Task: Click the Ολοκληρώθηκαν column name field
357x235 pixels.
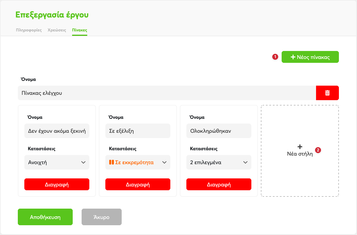Action: click(x=219, y=131)
